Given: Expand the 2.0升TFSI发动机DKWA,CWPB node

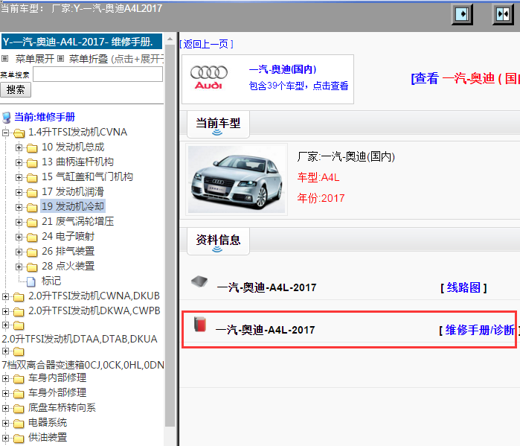Looking at the screenshot, I should coord(5,311).
